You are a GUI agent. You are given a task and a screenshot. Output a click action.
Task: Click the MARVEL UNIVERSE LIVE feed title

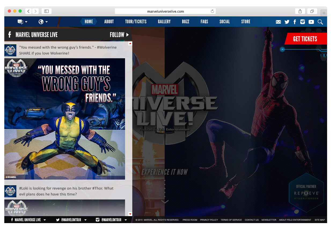tap(36, 35)
